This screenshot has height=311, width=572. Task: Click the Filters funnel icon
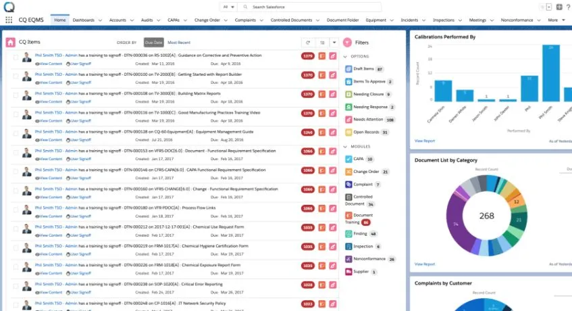[347, 43]
